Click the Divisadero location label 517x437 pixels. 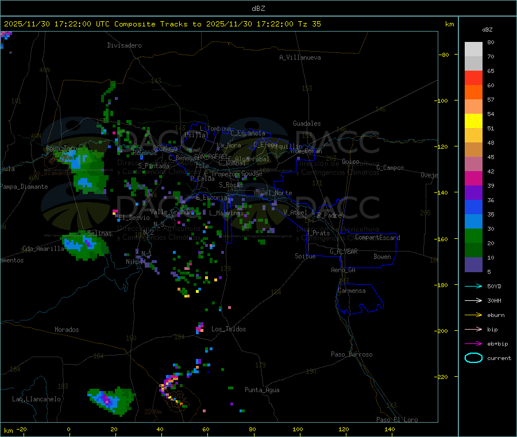pos(124,45)
